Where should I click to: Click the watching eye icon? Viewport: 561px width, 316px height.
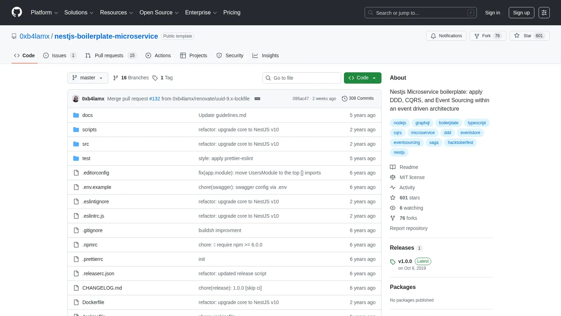[393, 208]
